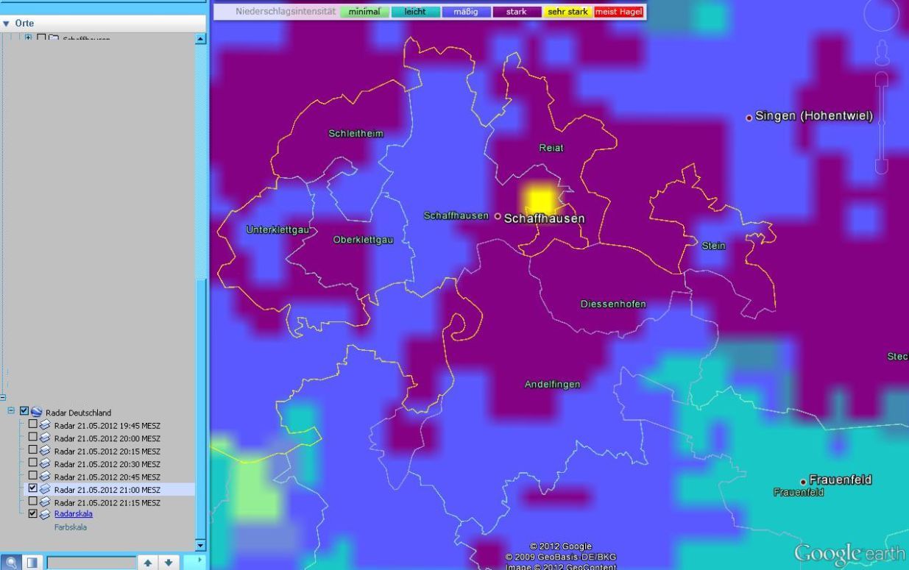Click the move-down arrow button in panel toolbar
Viewport: 909px width, 570px height.
[169, 563]
